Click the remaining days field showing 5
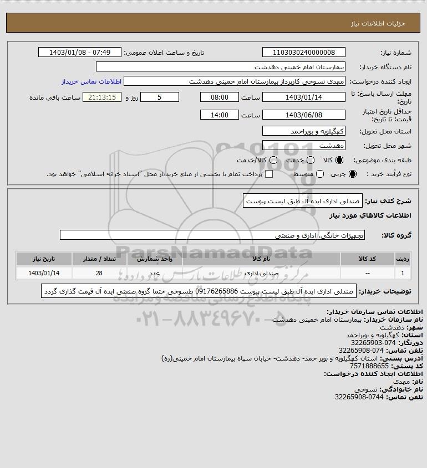Screen dimensions: 427x468 point(160,97)
